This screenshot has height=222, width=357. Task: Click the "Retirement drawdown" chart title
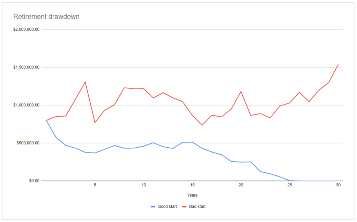coord(46,16)
